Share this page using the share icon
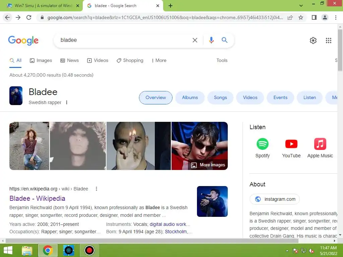Screen dimensions: 343x257 [290, 17]
